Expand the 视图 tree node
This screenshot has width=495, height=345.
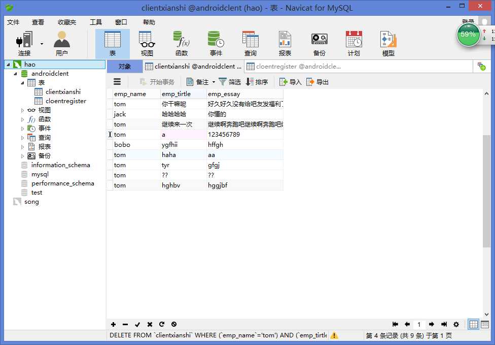22,110
